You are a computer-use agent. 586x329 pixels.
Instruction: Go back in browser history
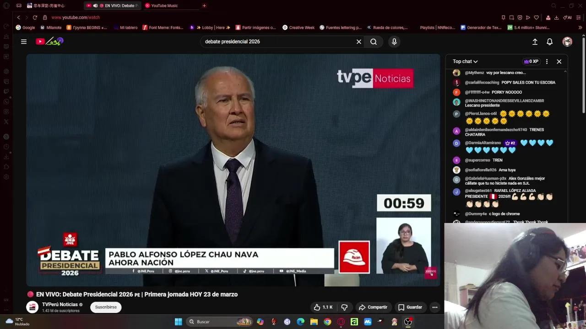(19, 17)
